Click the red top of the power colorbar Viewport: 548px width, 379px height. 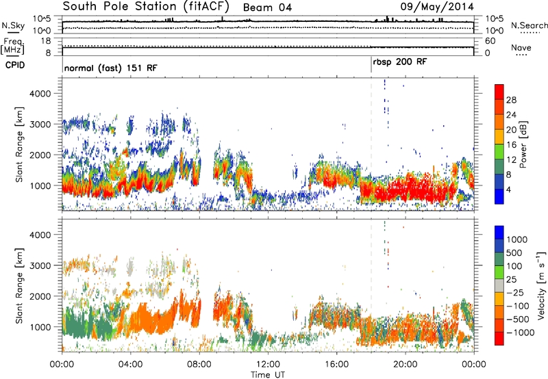(x=499, y=92)
